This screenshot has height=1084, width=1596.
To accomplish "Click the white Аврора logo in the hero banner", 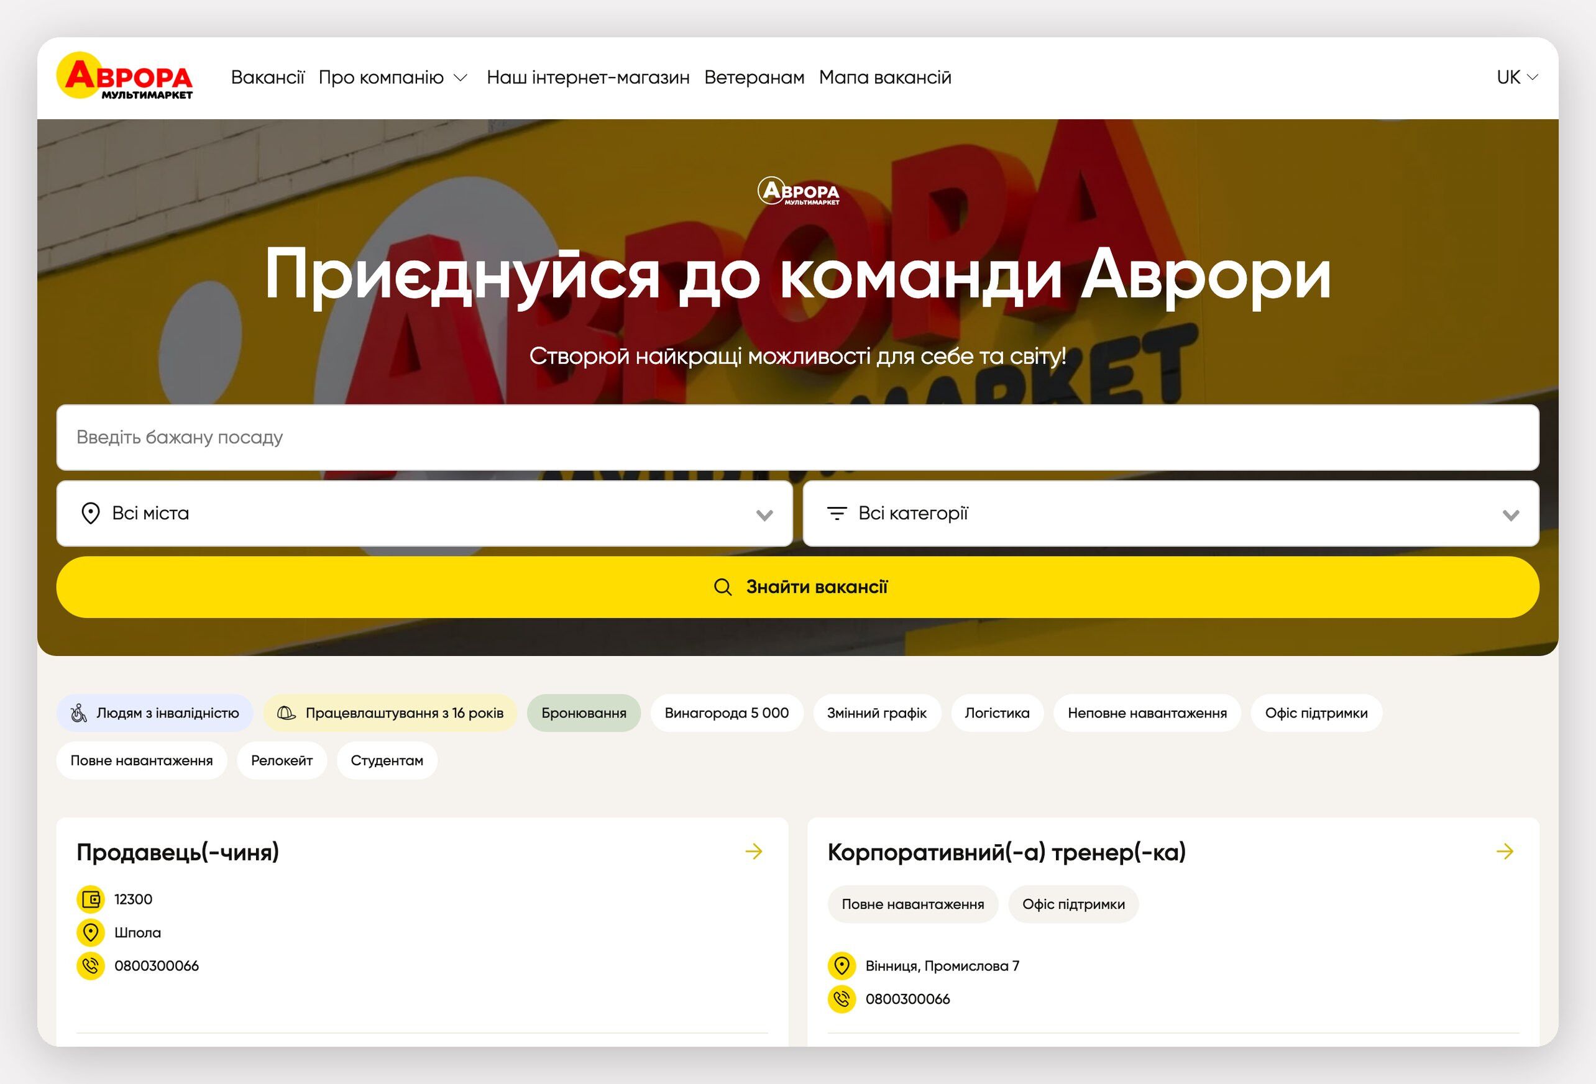I will tap(798, 191).
